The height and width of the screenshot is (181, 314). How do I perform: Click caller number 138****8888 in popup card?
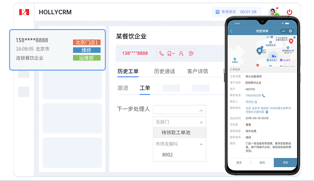pos(32,40)
